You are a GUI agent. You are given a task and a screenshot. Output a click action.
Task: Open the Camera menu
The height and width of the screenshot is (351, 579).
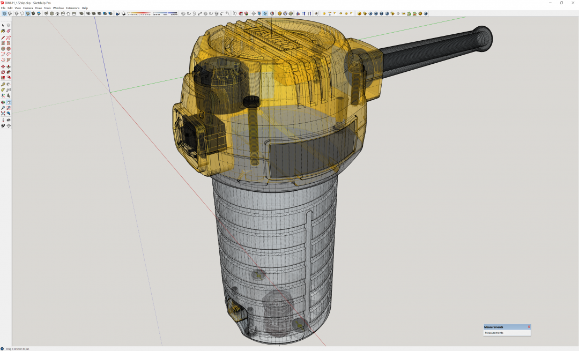pos(27,8)
